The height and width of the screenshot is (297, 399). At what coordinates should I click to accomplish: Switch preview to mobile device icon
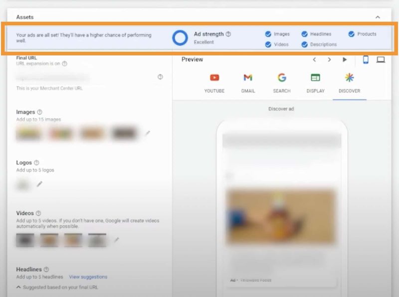(x=366, y=60)
